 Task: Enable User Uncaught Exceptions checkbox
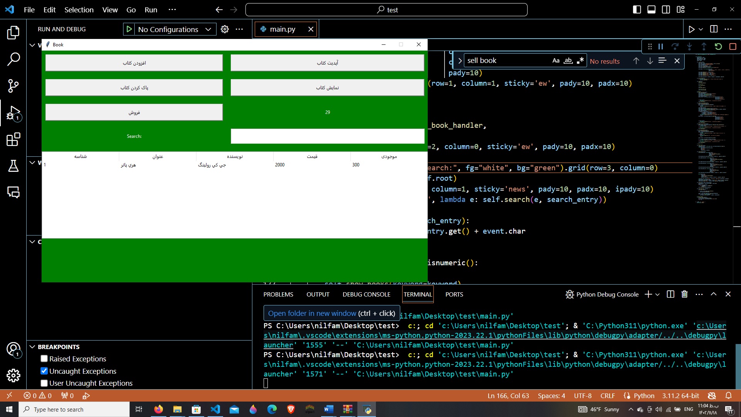[x=44, y=383]
